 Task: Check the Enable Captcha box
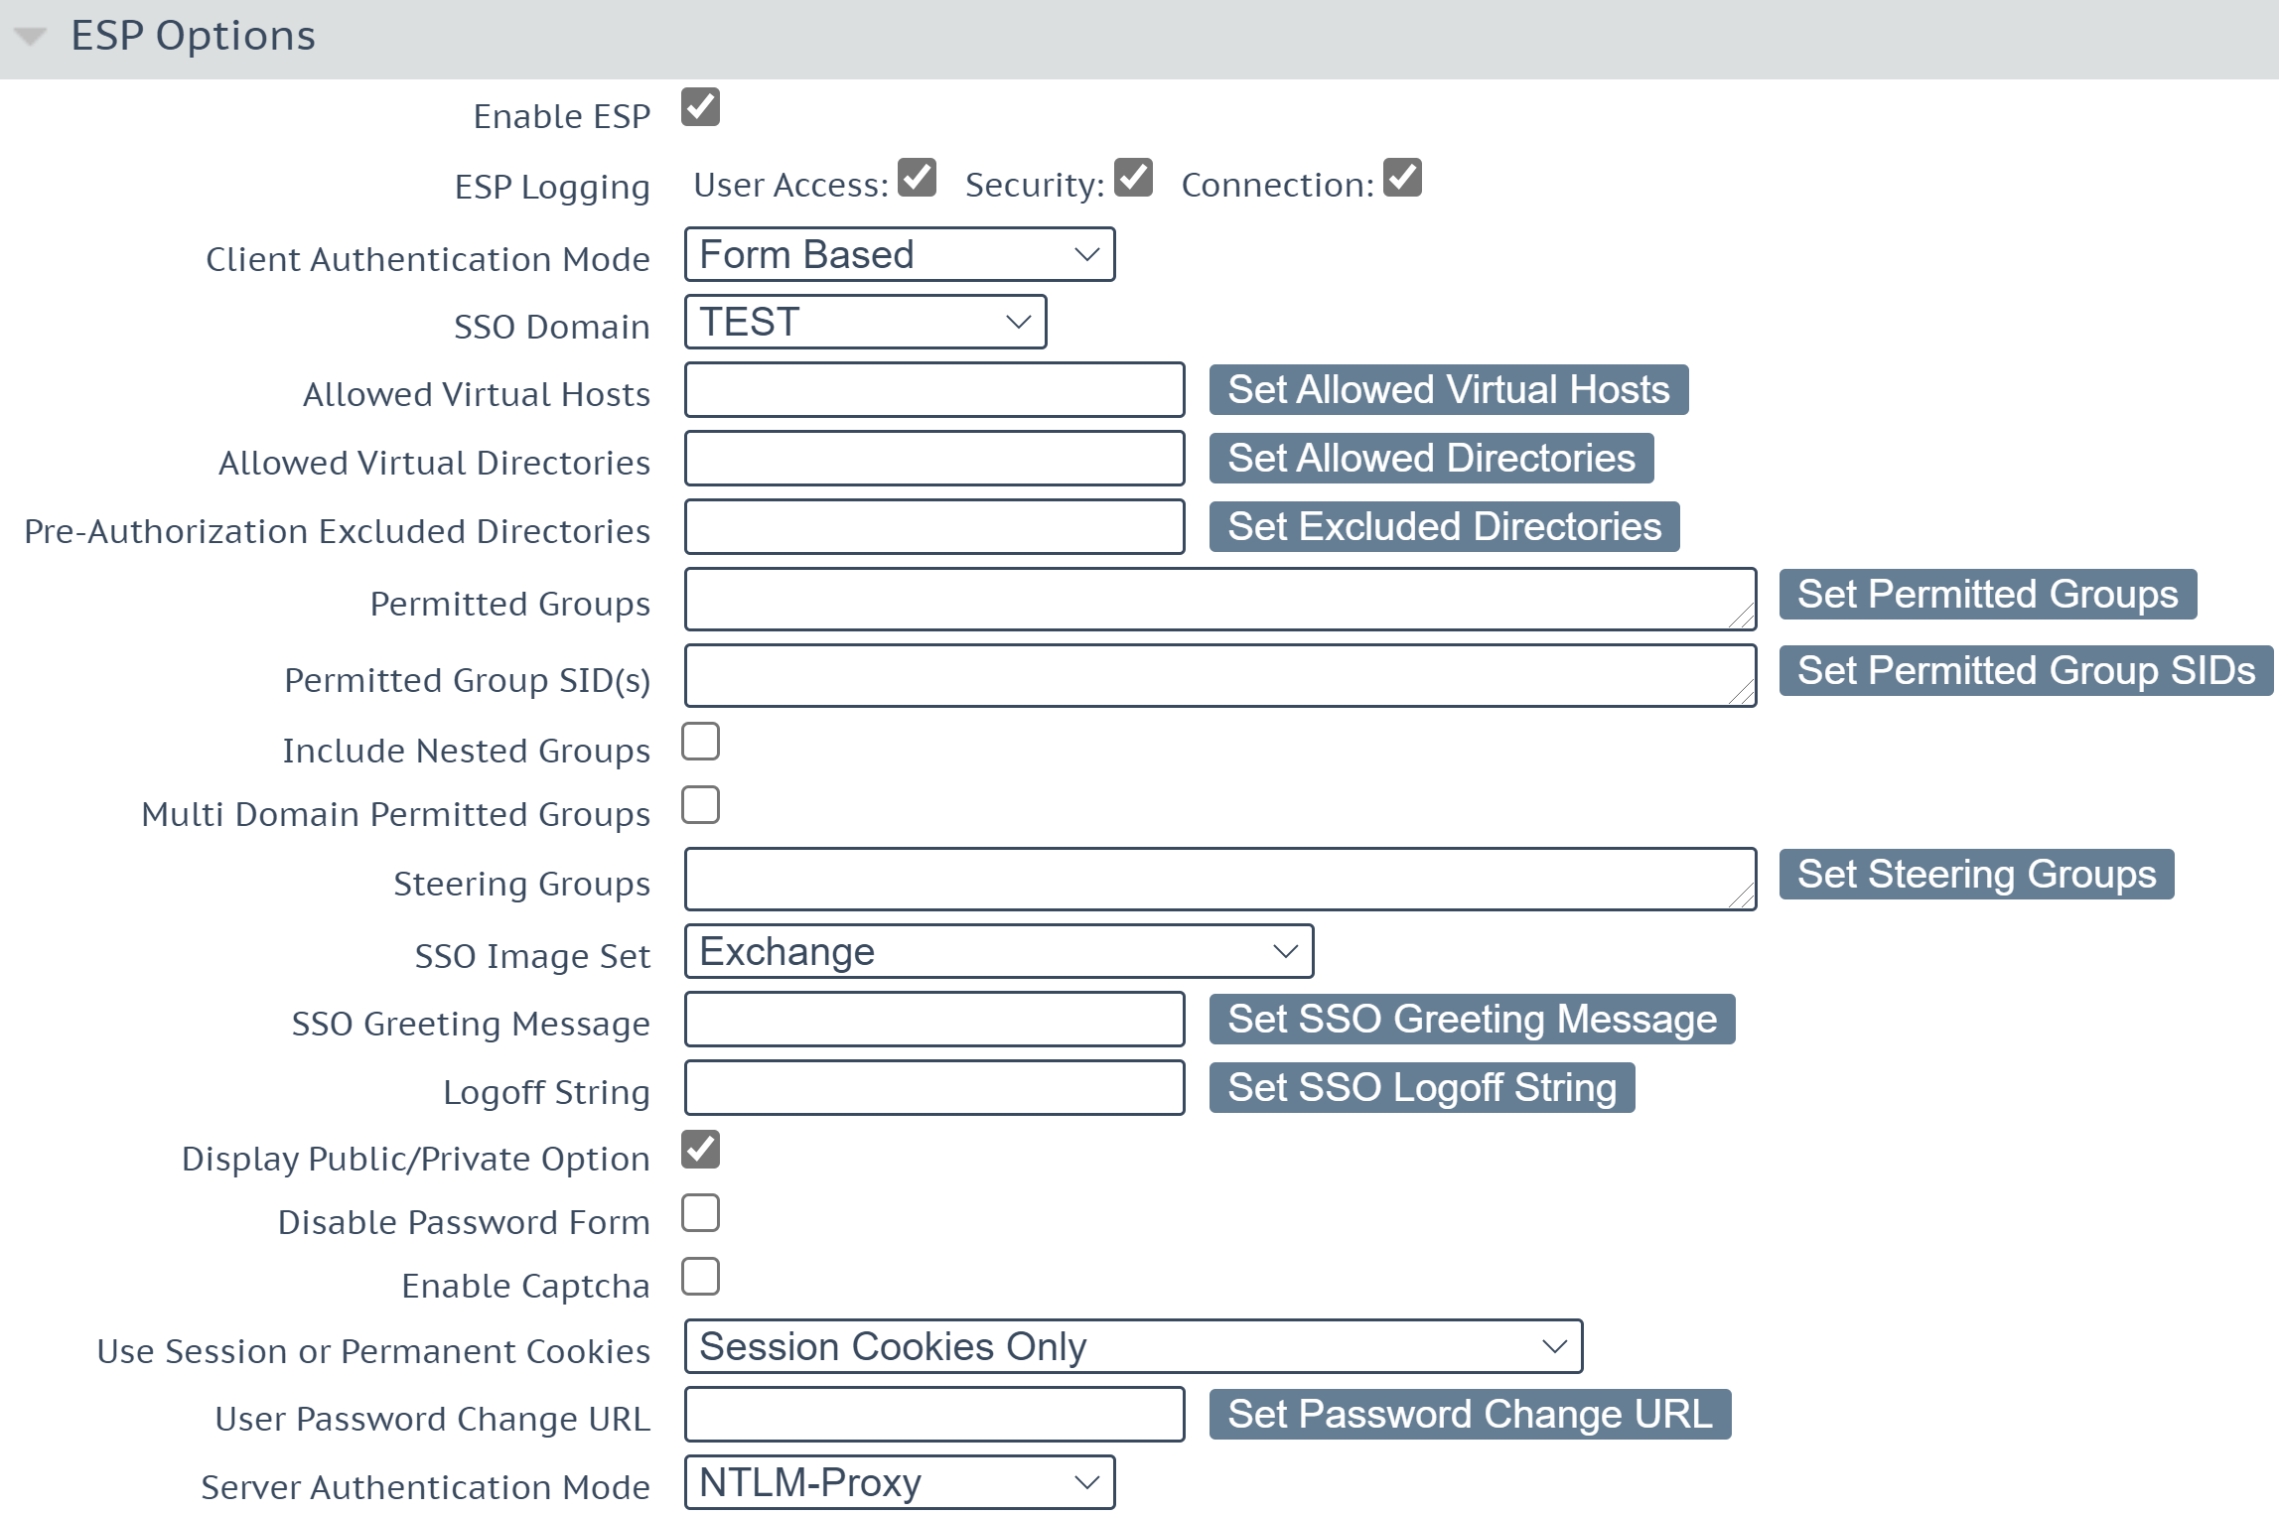pyautogui.click(x=700, y=1277)
